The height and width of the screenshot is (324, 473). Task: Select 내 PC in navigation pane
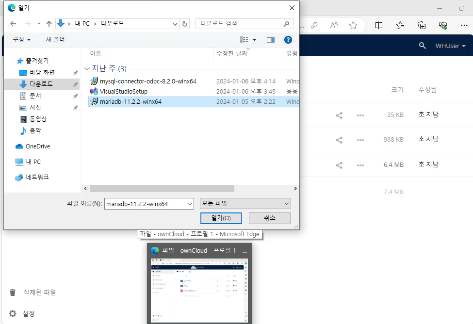(x=28, y=162)
